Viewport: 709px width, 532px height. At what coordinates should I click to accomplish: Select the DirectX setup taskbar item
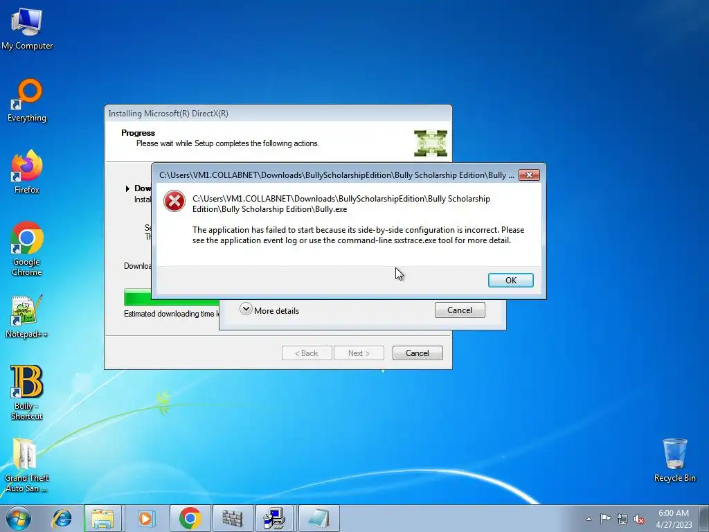tap(276, 518)
